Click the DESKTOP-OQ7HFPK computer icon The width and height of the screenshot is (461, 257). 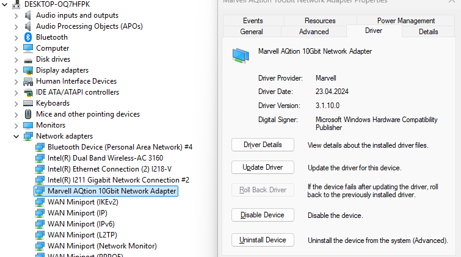[x=16, y=4]
